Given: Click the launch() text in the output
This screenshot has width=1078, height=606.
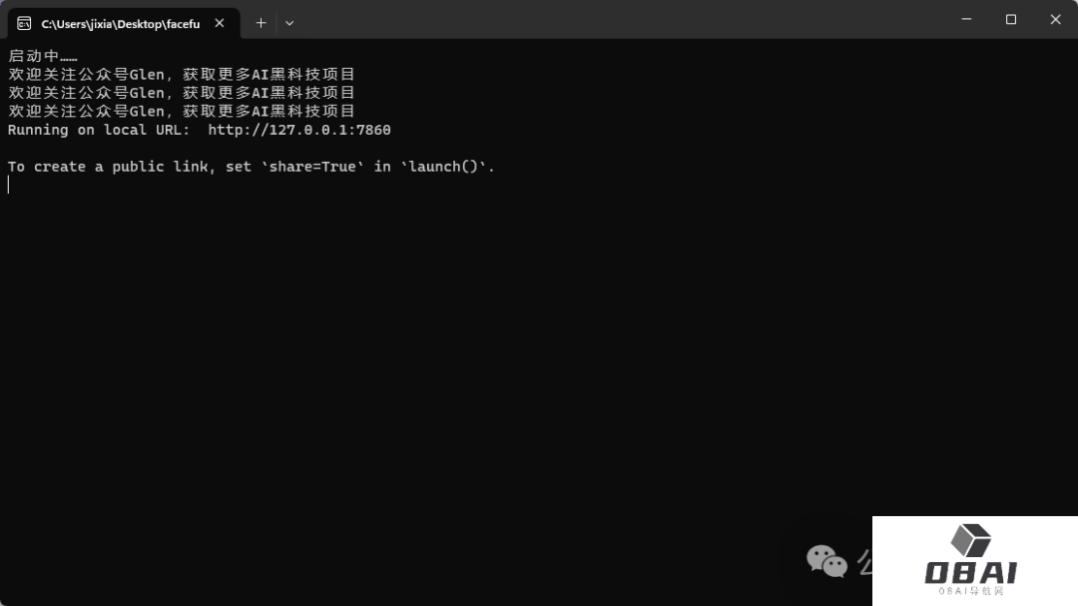Looking at the screenshot, I should click(443, 167).
